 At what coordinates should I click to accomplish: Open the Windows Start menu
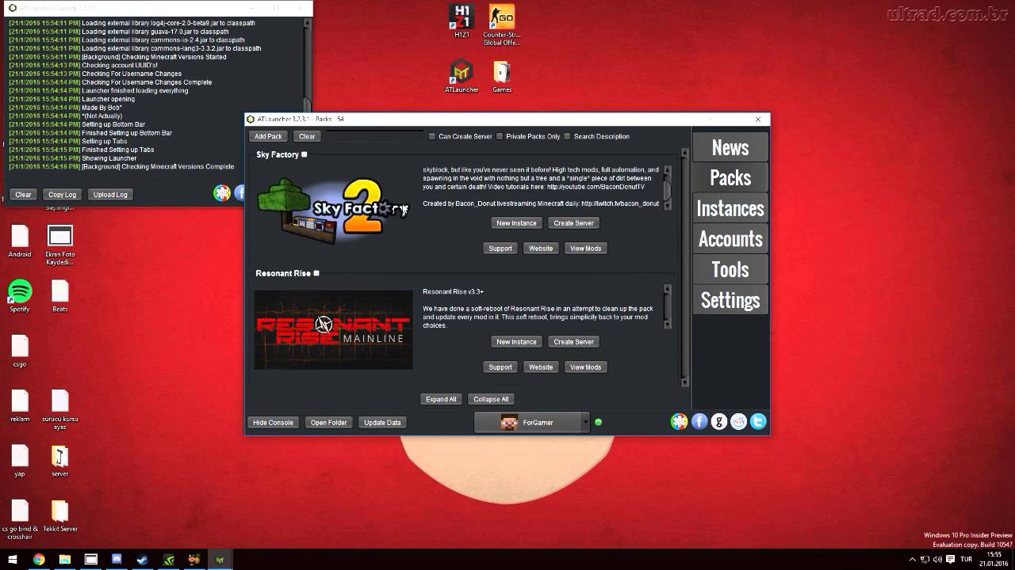coord(13,560)
